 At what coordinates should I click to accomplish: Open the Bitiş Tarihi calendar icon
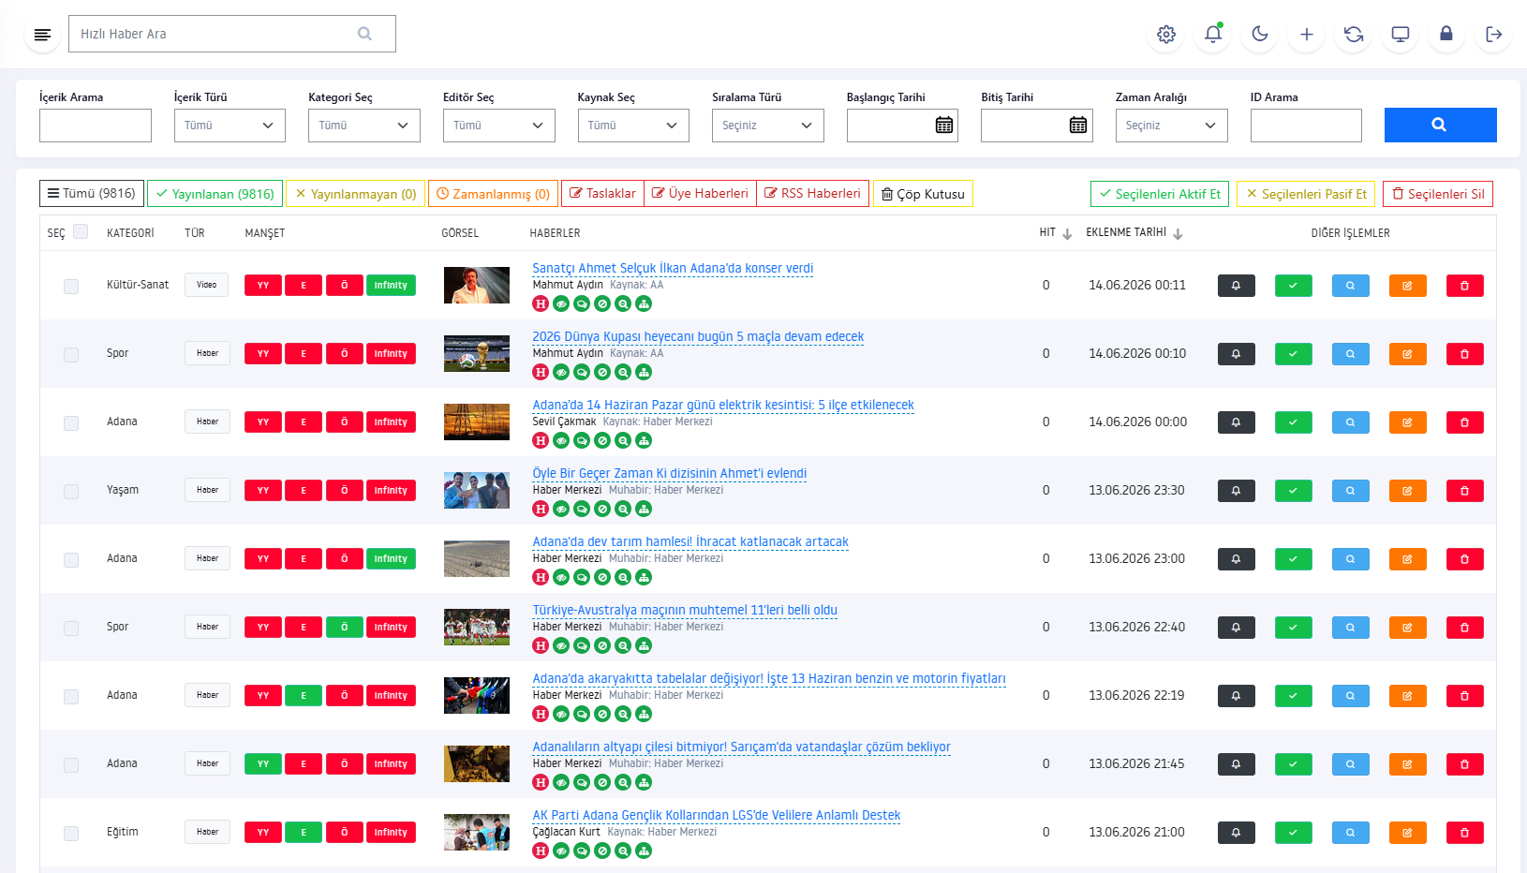point(1078,126)
